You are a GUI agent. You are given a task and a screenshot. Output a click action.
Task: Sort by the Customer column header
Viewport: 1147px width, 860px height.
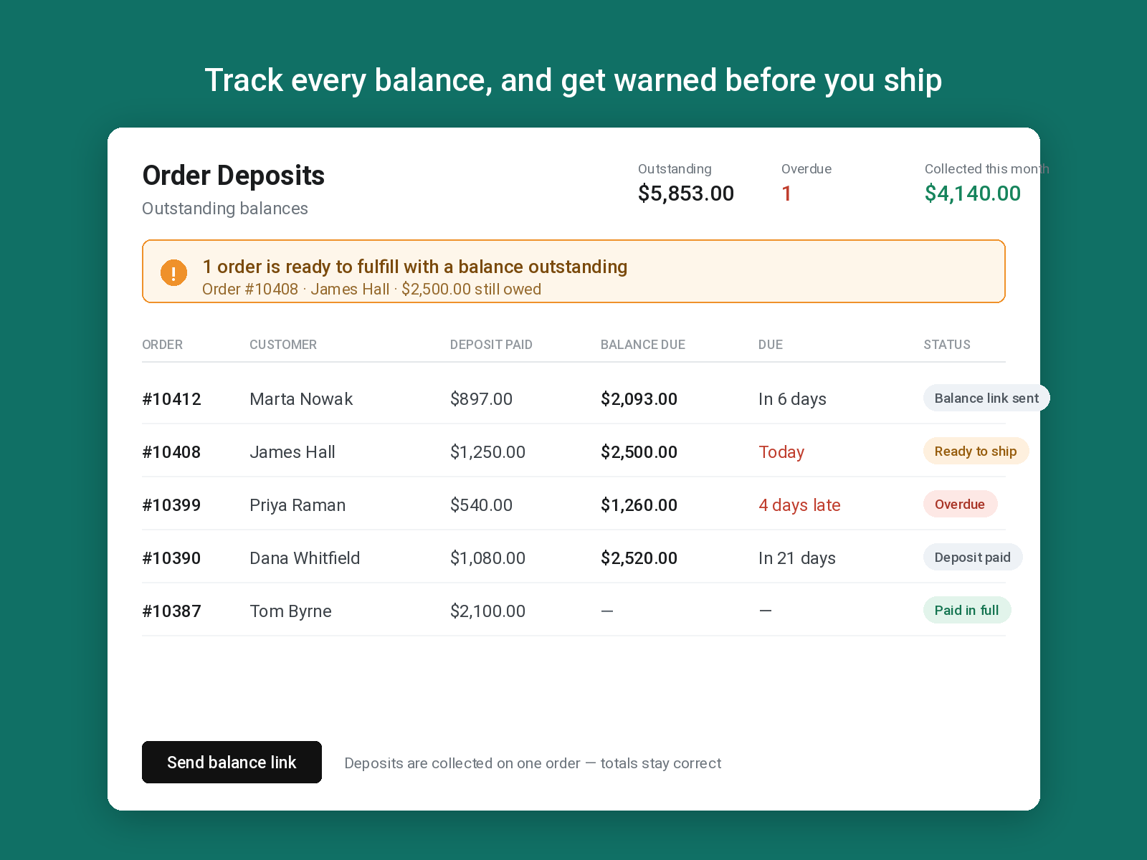(283, 345)
